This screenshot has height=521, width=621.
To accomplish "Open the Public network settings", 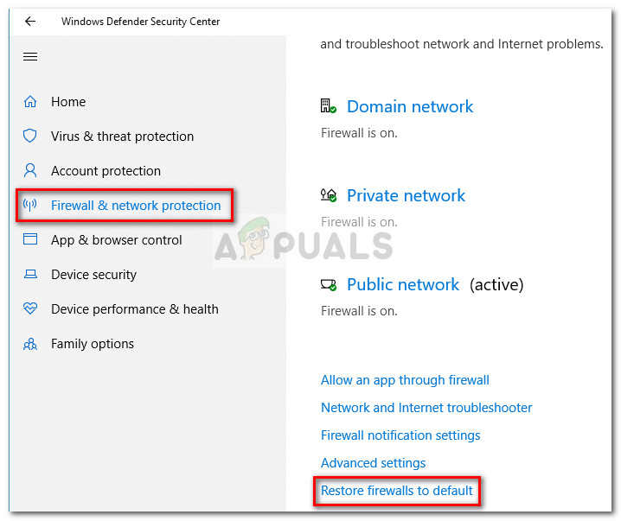I will tap(403, 285).
